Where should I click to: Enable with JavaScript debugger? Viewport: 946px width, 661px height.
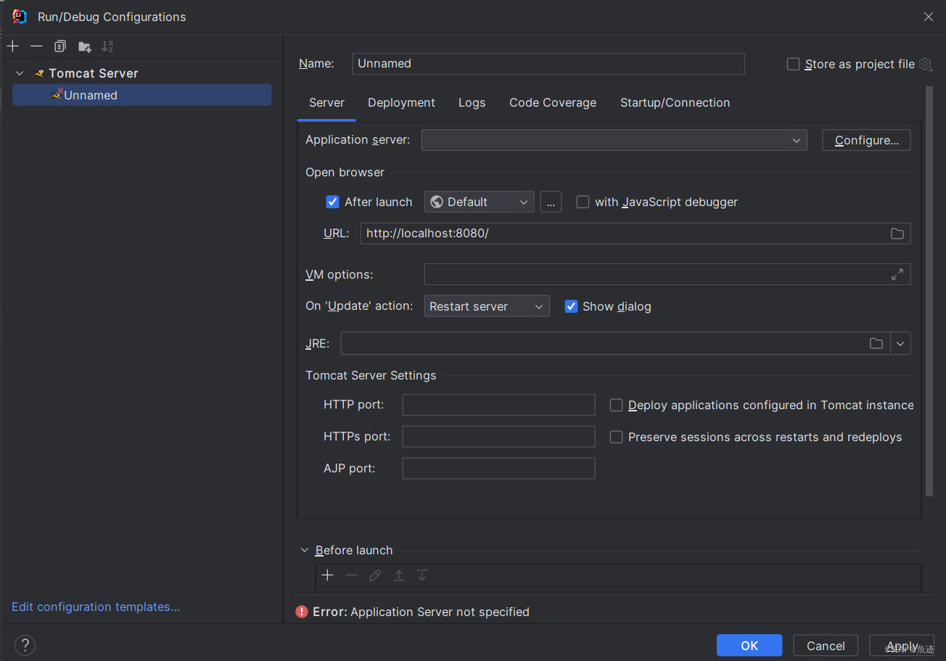click(x=583, y=202)
